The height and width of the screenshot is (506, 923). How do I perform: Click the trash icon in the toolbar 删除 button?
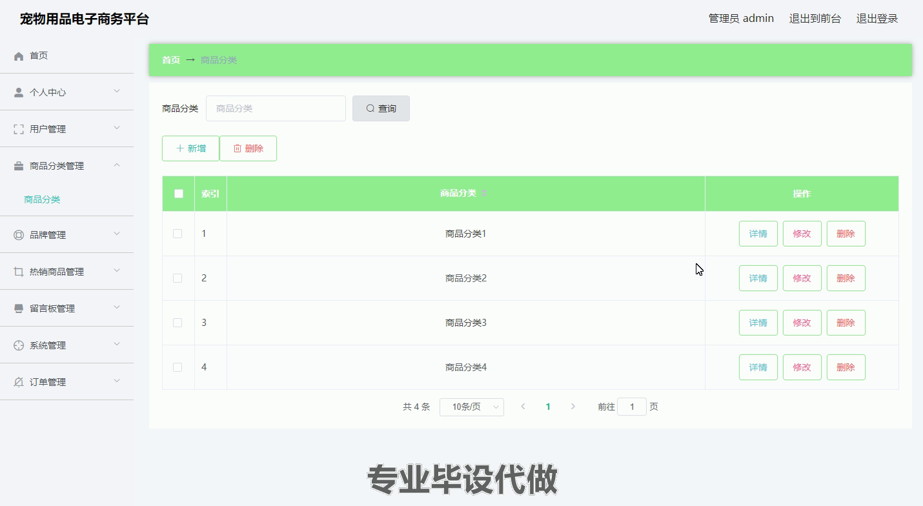(238, 148)
